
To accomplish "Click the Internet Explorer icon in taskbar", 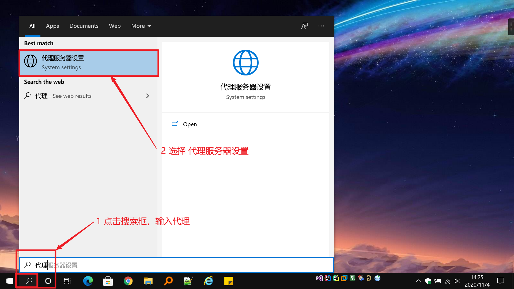I will (208, 281).
